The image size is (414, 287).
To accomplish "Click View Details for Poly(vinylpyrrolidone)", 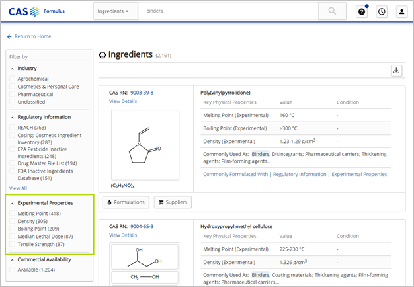I will point(123,101).
